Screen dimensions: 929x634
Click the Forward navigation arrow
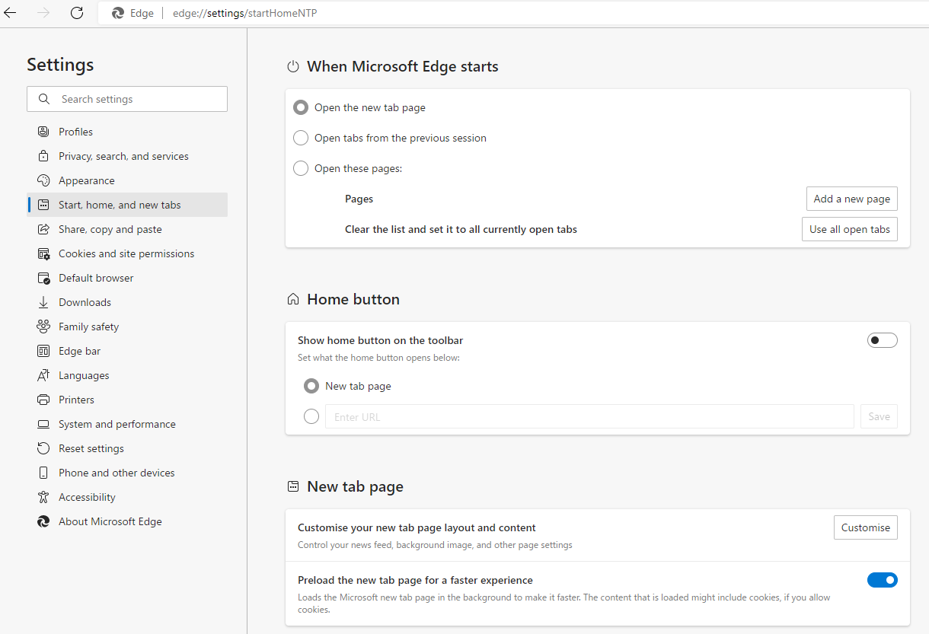tap(43, 13)
